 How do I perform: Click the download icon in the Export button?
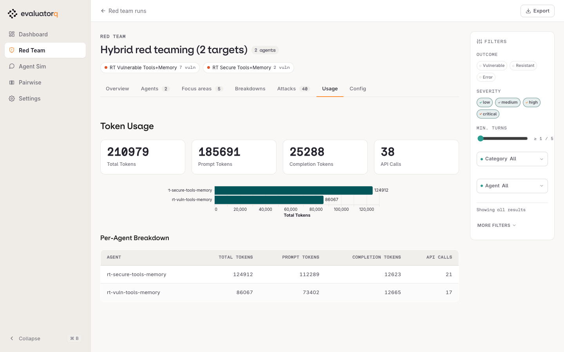(x=528, y=11)
